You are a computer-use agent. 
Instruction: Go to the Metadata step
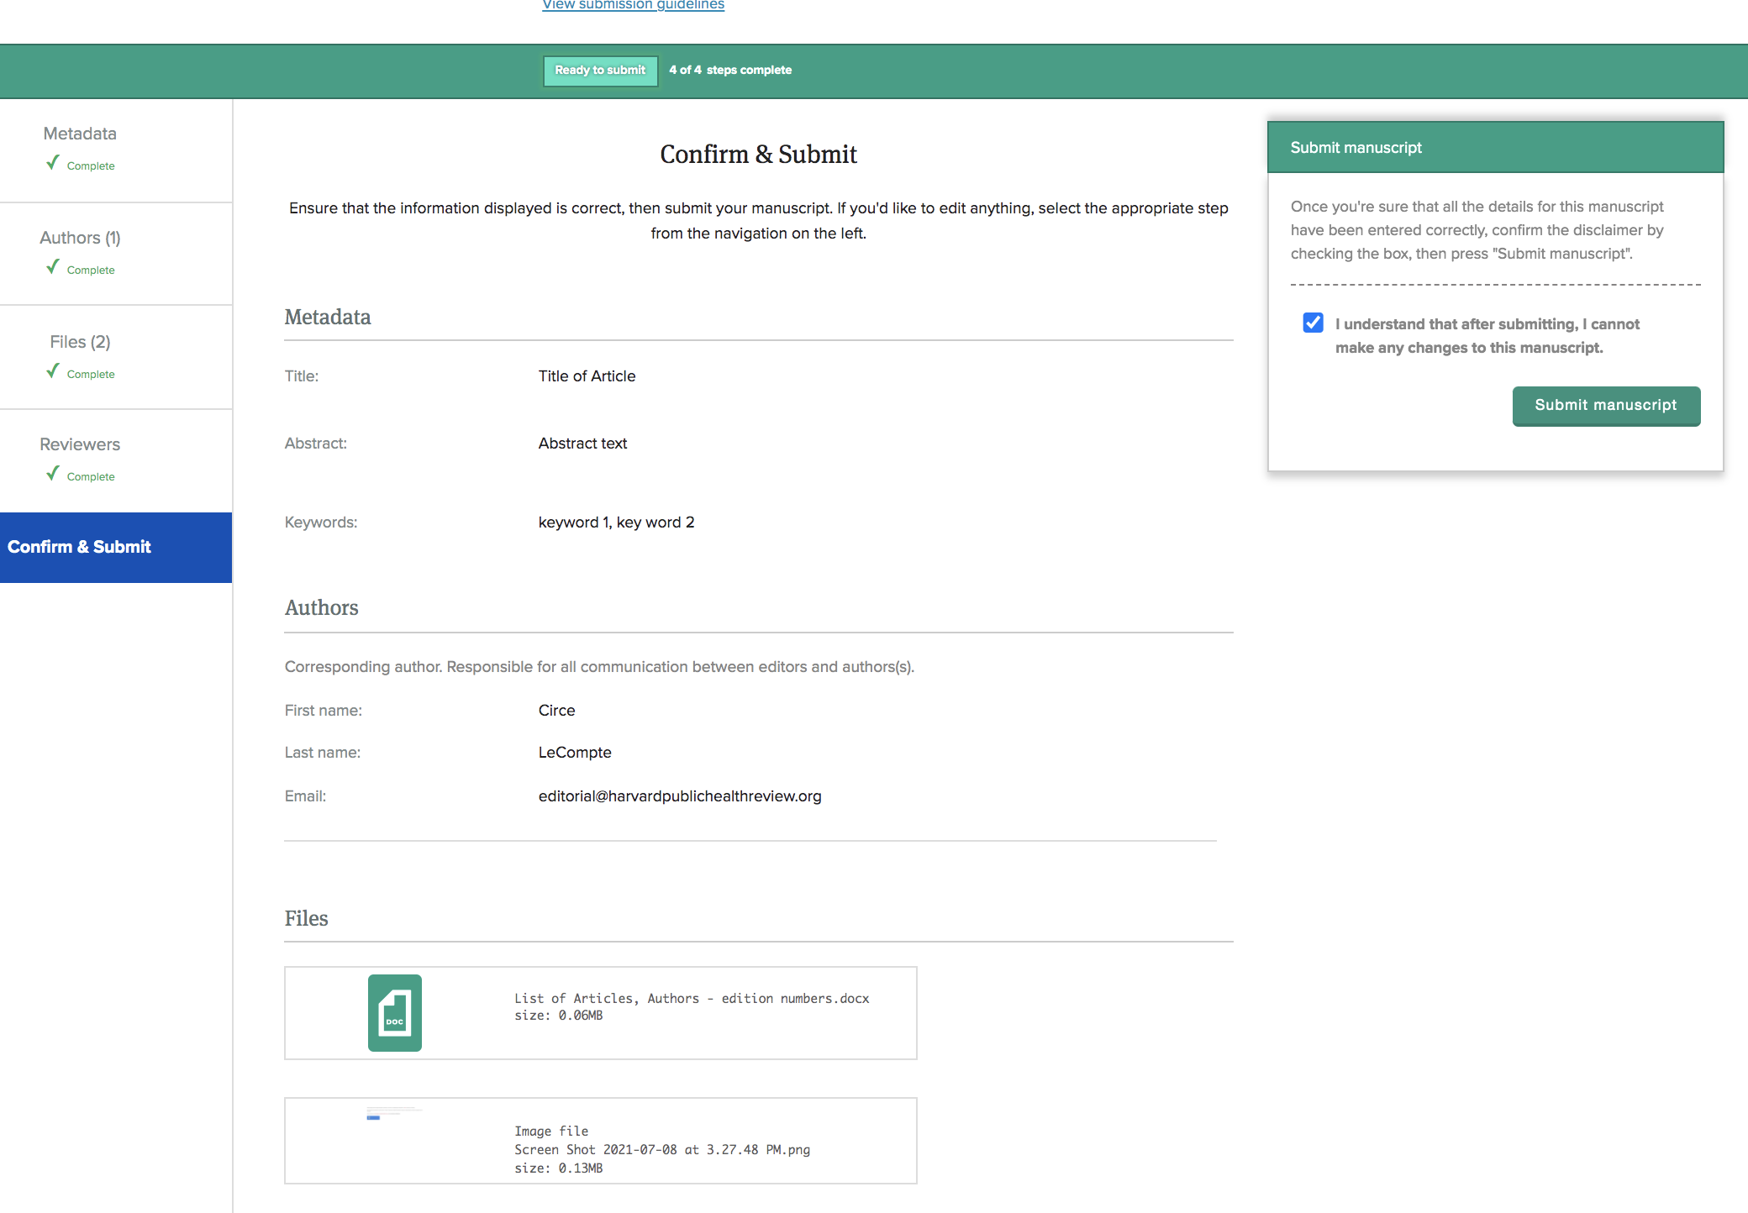(80, 134)
